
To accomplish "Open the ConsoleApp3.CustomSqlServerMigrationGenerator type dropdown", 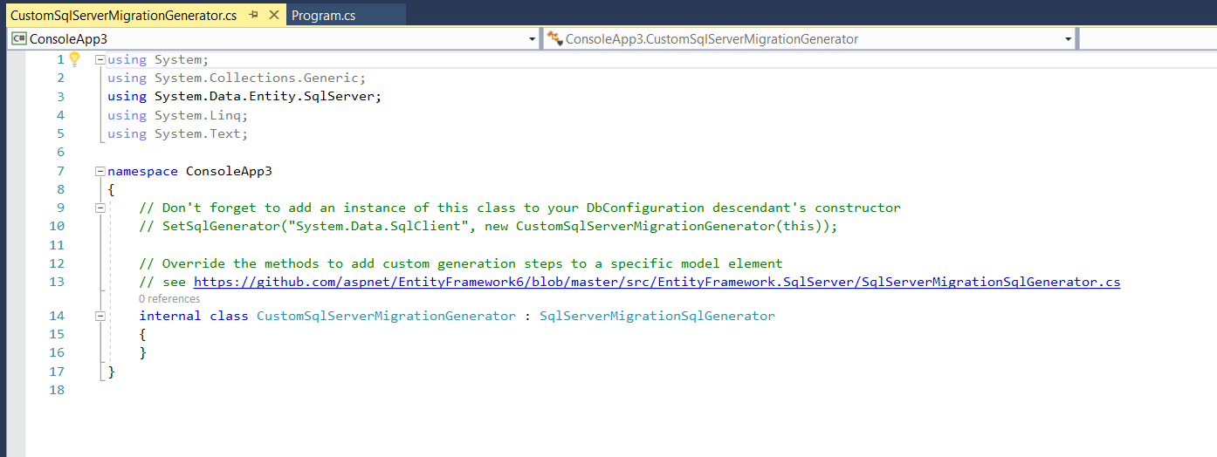I will 1069,39.
